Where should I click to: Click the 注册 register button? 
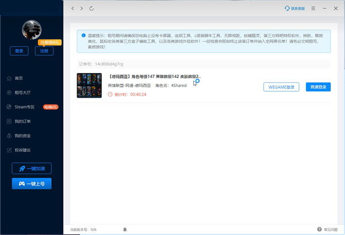point(44,51)
